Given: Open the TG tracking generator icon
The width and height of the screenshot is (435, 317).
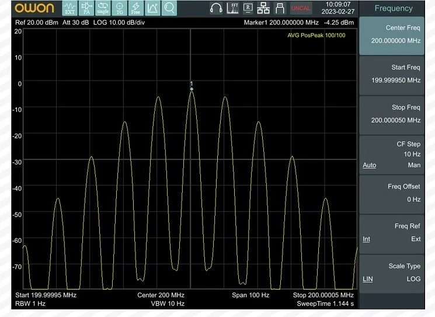Looking at the screenshot, I should 120,8.
